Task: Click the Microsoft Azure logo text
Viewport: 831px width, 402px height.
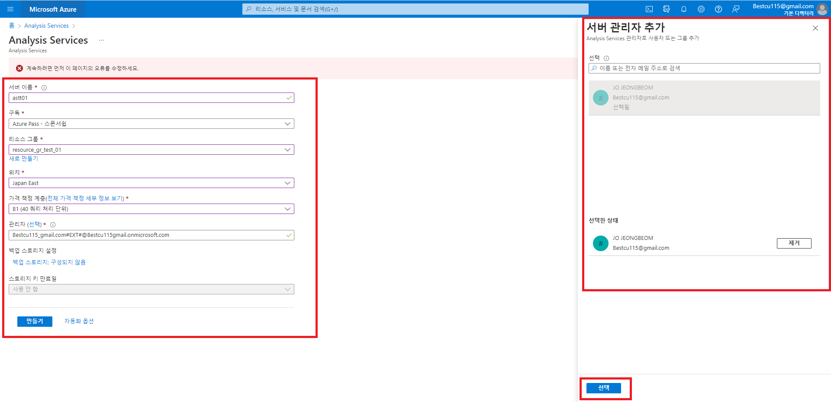Action: tap(53, 9)
